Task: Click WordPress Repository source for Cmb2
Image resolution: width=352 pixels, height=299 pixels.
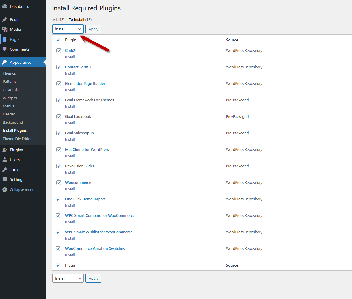Action: coord(244,51)
